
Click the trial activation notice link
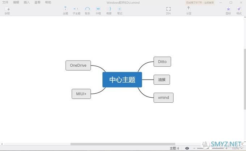tap(200, 3)
